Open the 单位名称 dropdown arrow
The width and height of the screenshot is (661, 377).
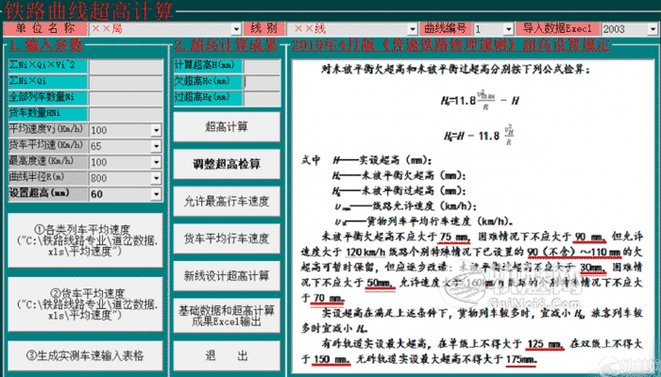(x=236, y=29)
